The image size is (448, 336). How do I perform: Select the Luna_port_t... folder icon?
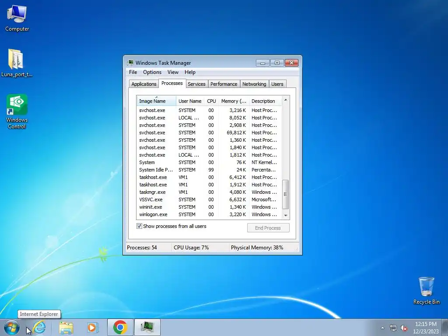17,63
